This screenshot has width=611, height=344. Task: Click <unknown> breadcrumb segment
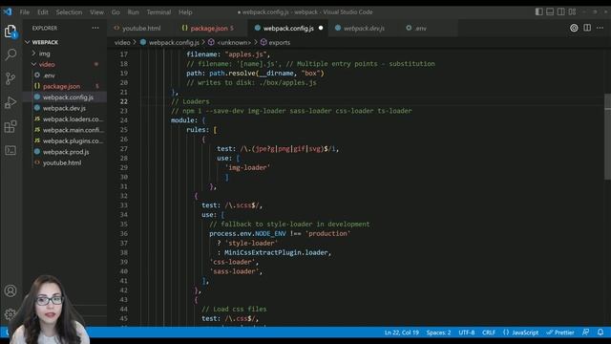[234, 42]
